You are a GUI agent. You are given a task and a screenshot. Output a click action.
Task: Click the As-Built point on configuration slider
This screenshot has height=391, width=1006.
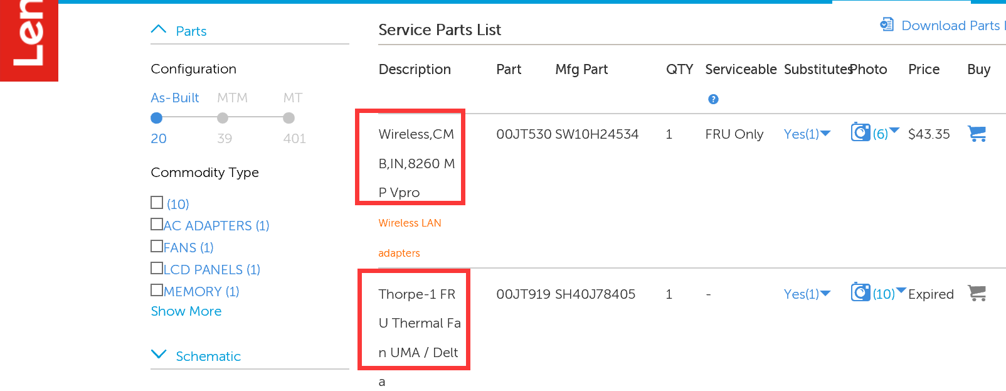point(157,118)
